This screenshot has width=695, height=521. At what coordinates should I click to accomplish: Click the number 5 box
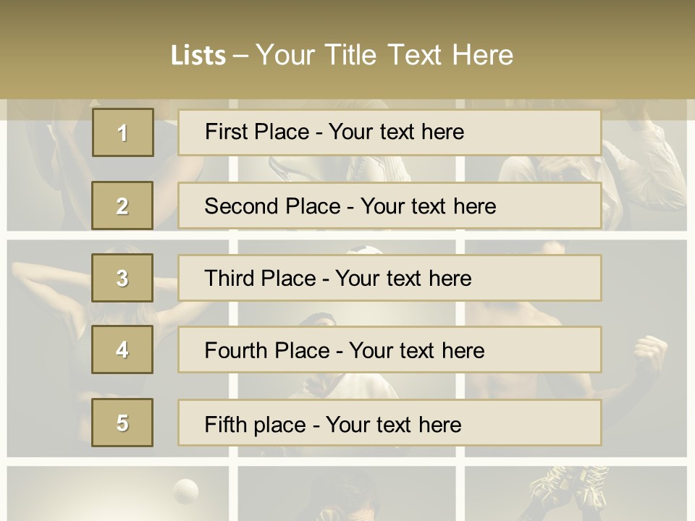tap(122, 423)
